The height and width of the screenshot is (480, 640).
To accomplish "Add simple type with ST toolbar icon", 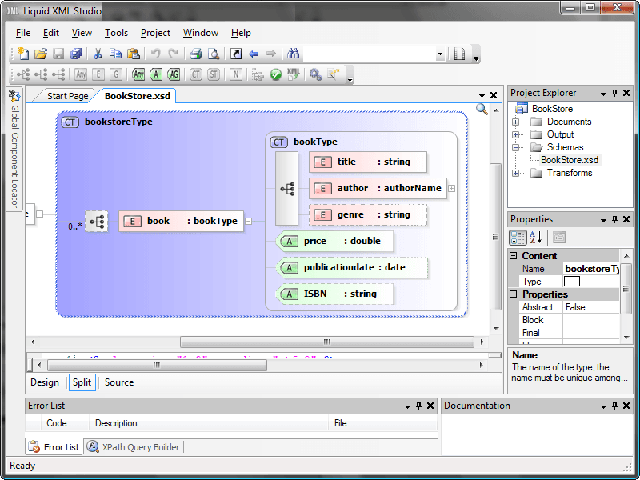I will pos(214,74).
